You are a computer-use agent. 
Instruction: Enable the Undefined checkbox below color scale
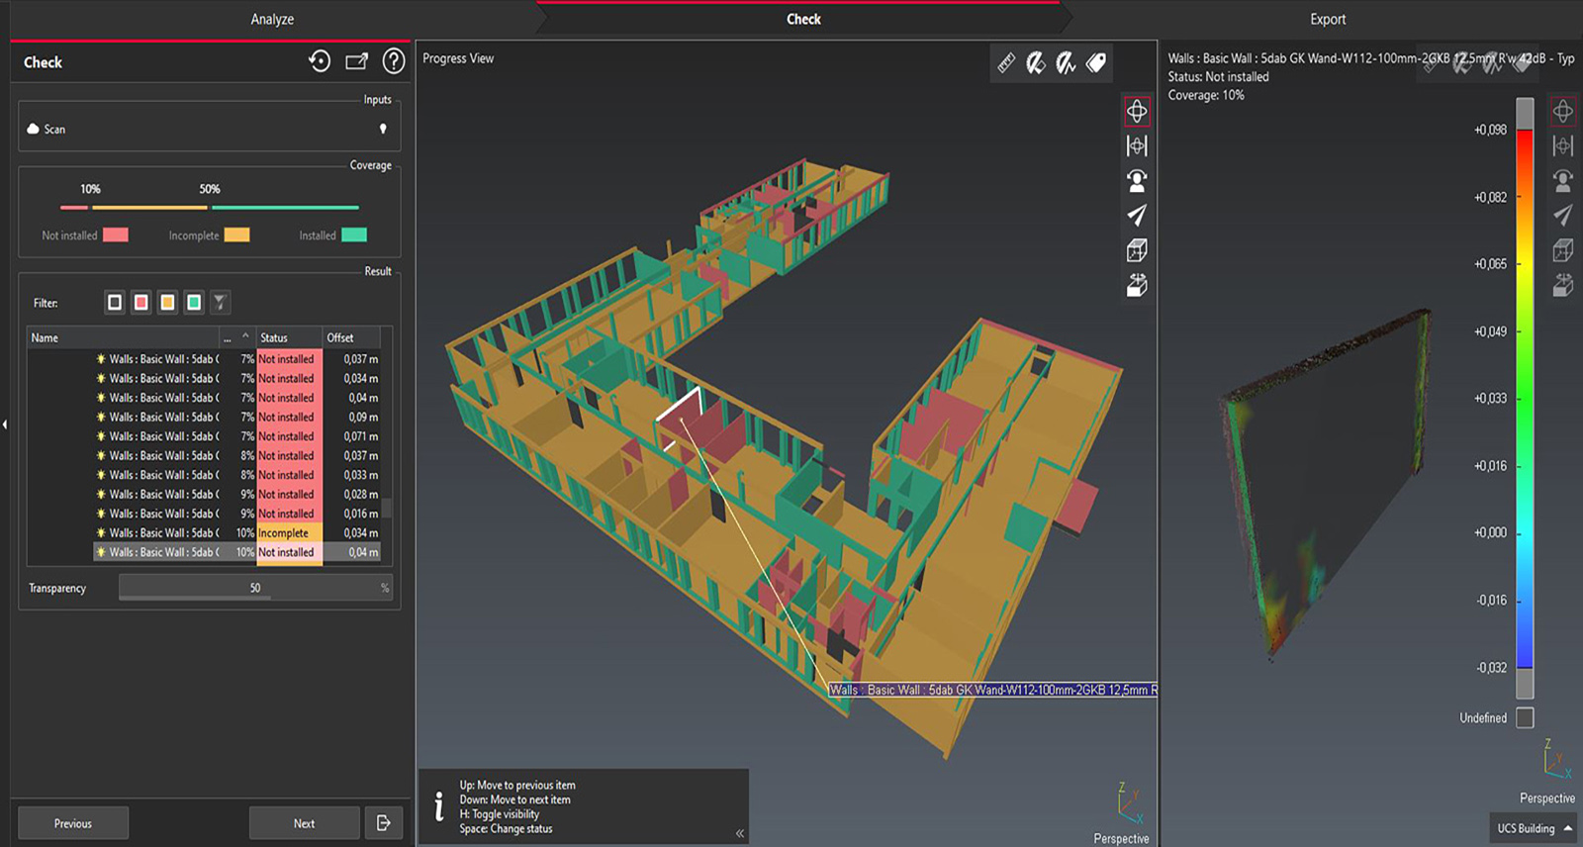1525,717
